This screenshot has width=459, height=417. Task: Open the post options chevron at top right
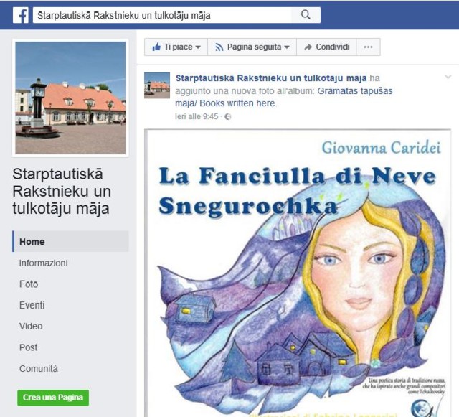448,77
